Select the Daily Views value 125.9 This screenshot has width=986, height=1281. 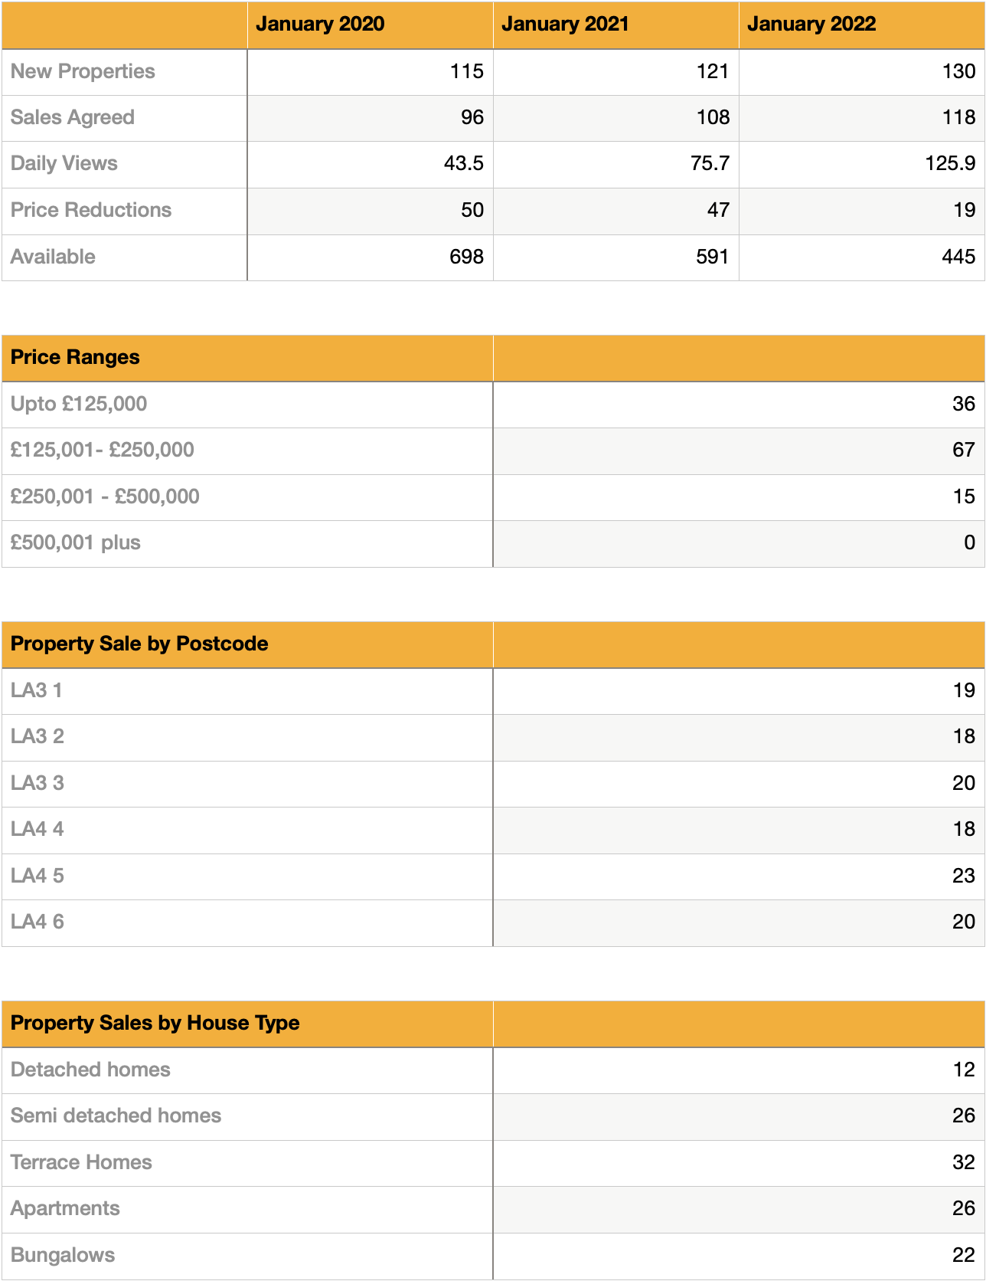(949, 163)
